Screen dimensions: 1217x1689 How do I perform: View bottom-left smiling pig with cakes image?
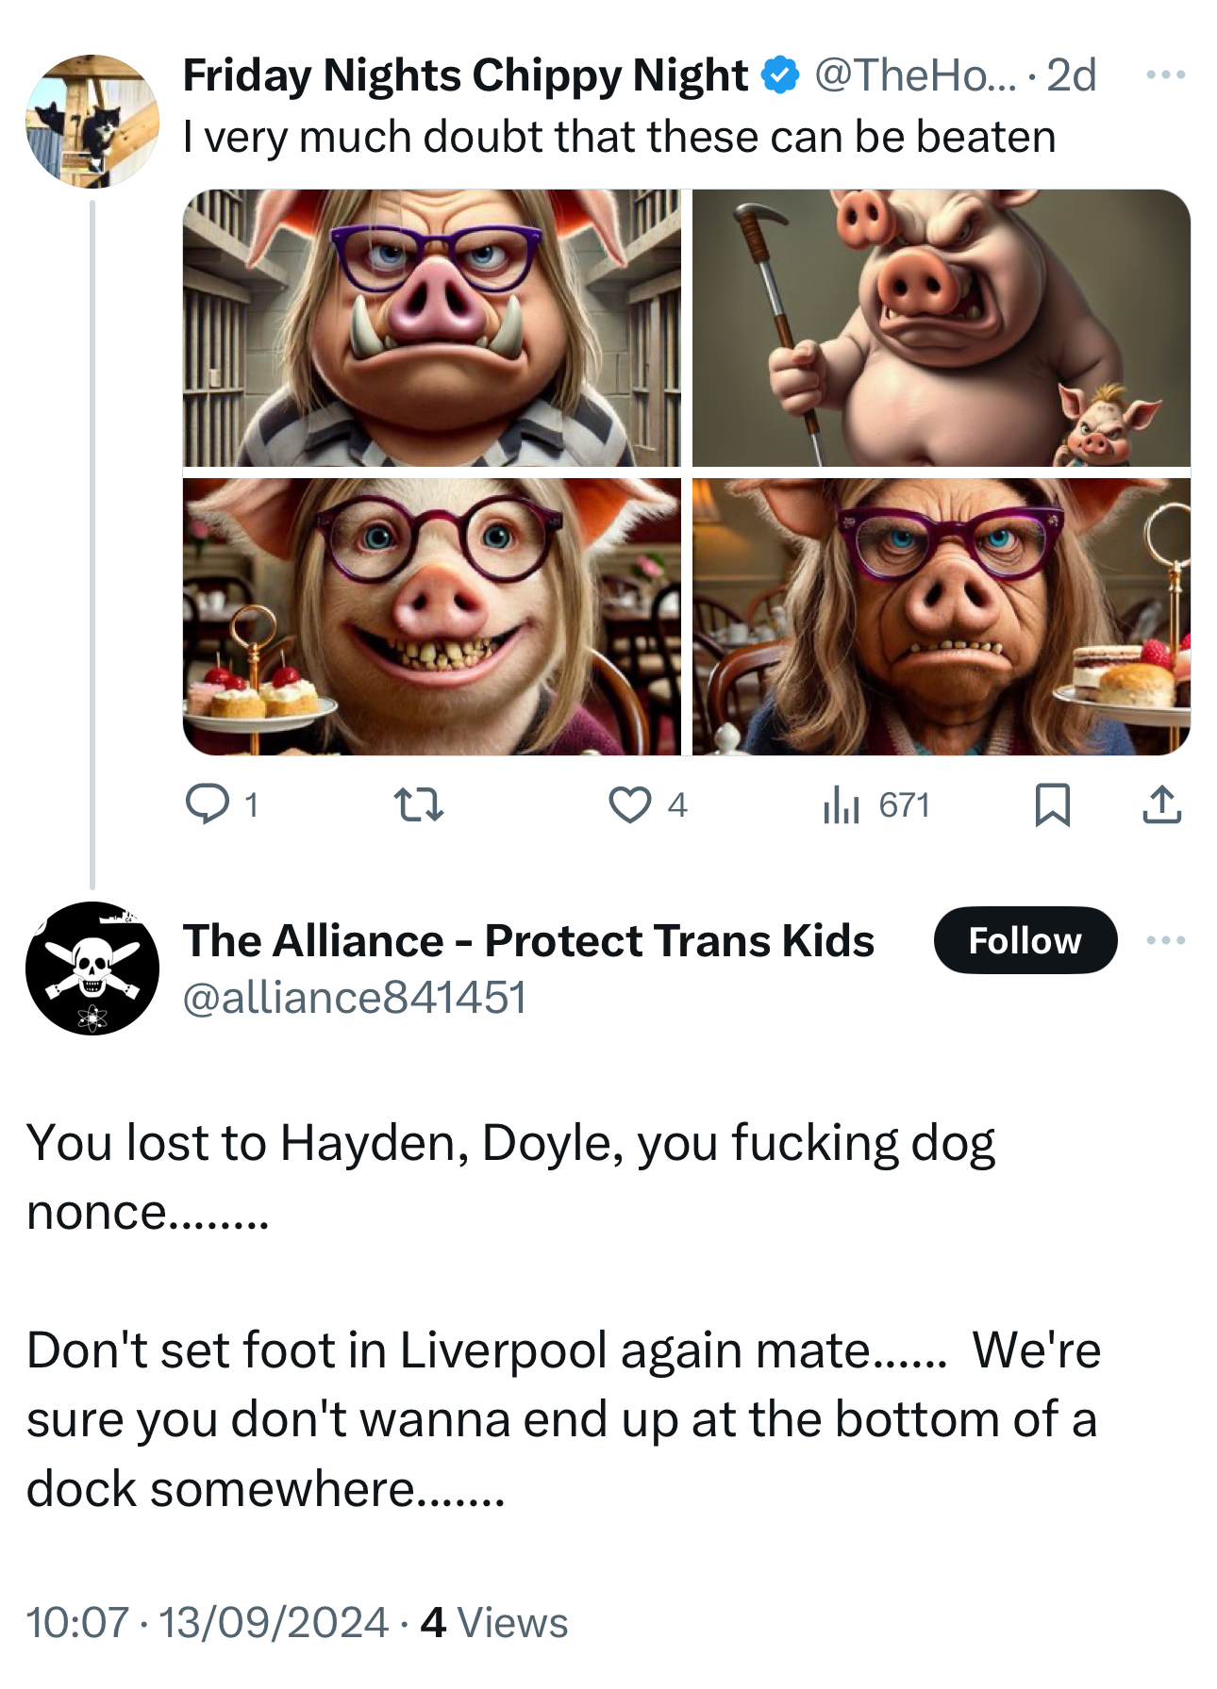coord(431,616)
